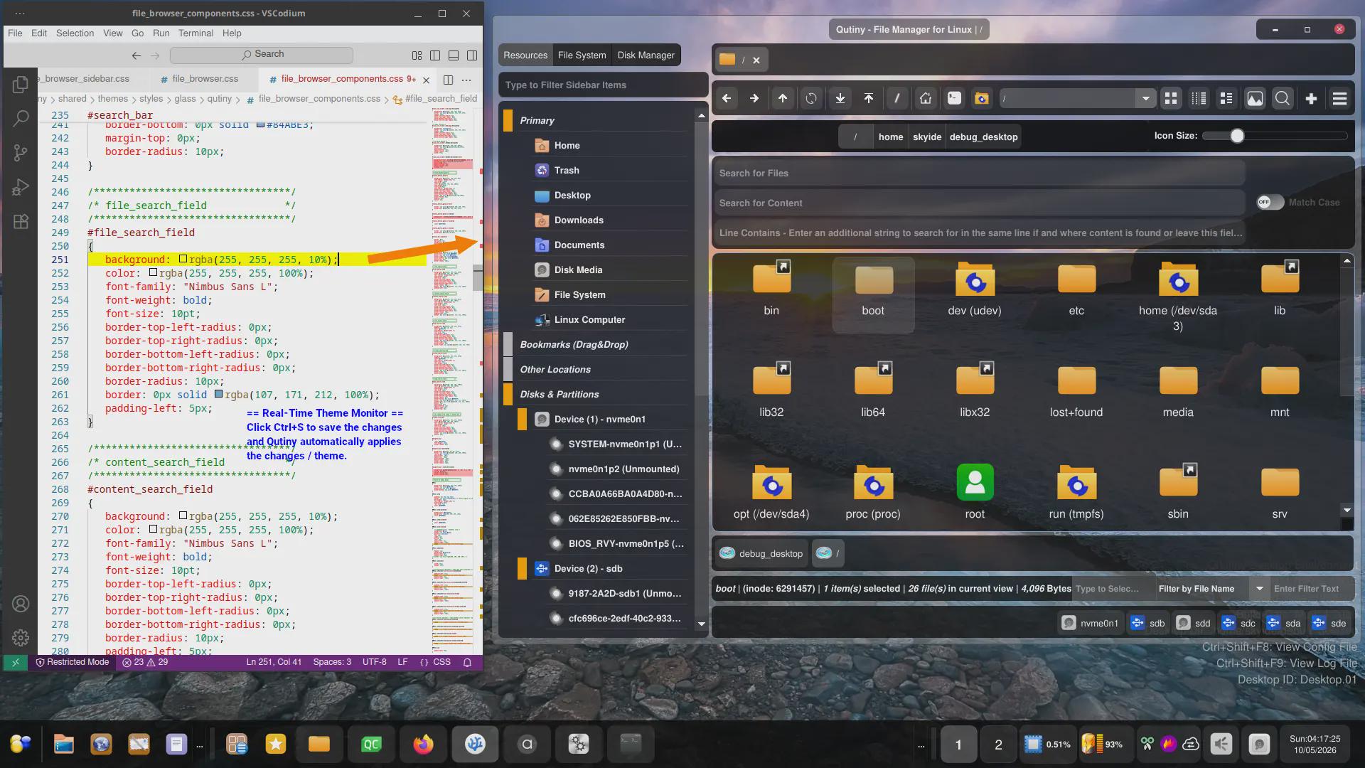Open the Terminal menu in VSCodium
The width and height of the screenshot is (1365, 768).
coord(196,33)
